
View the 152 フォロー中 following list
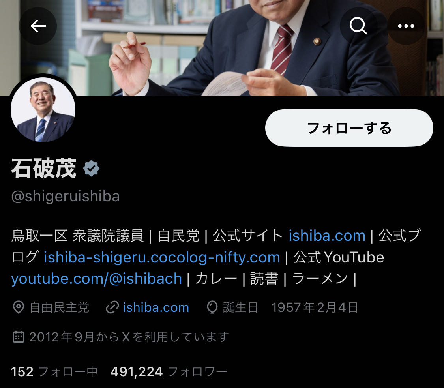pos(54,371)
